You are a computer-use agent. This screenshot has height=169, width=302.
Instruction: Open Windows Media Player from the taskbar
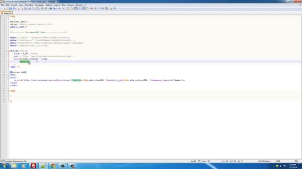24,166
